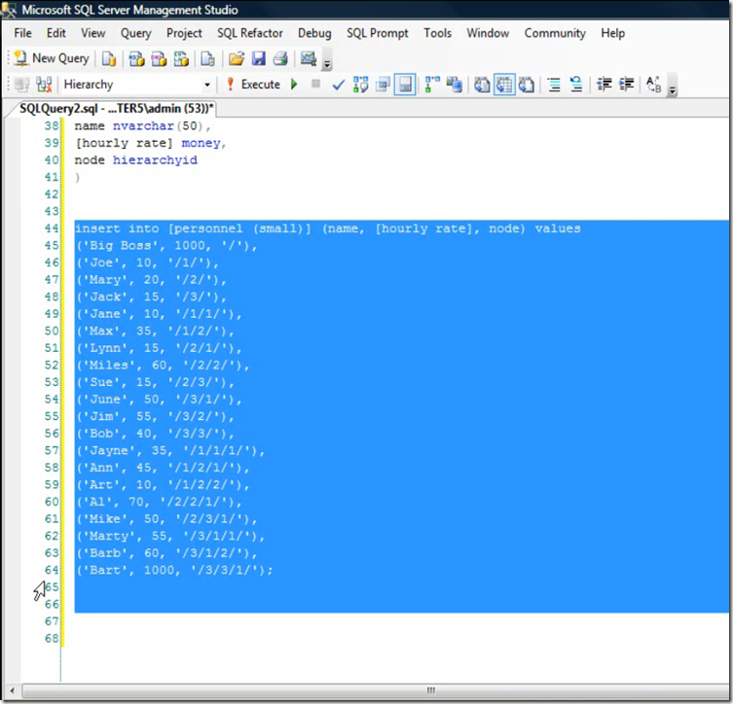Execute the selected query

pyautogui.click(x=253, y=85)
